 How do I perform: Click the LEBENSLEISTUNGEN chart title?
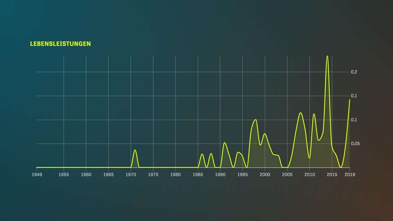tap(60, 44)
